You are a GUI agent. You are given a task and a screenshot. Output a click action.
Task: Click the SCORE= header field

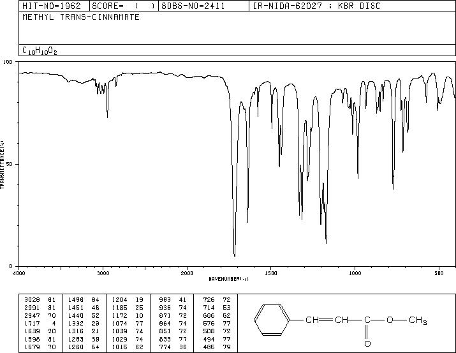click(x=124, y=6)
